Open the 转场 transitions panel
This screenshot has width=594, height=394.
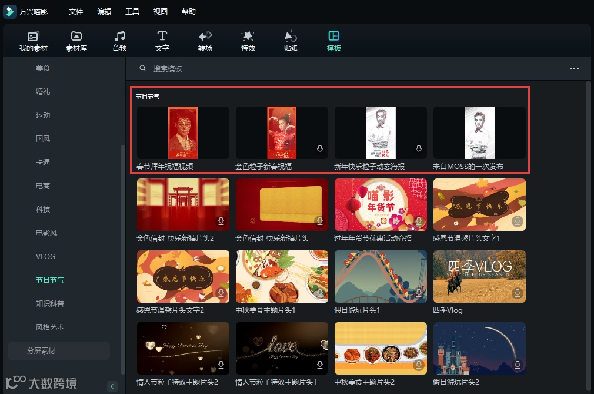point(205,40)
